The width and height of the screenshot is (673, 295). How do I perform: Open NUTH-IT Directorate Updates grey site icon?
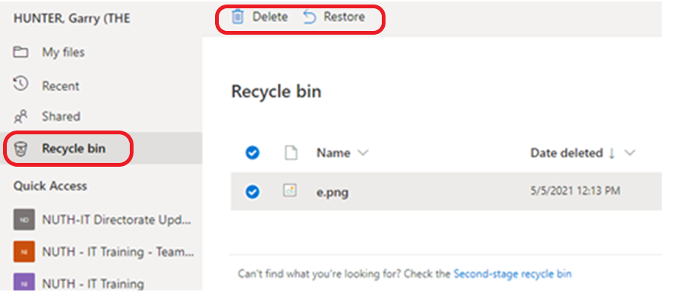24,220
